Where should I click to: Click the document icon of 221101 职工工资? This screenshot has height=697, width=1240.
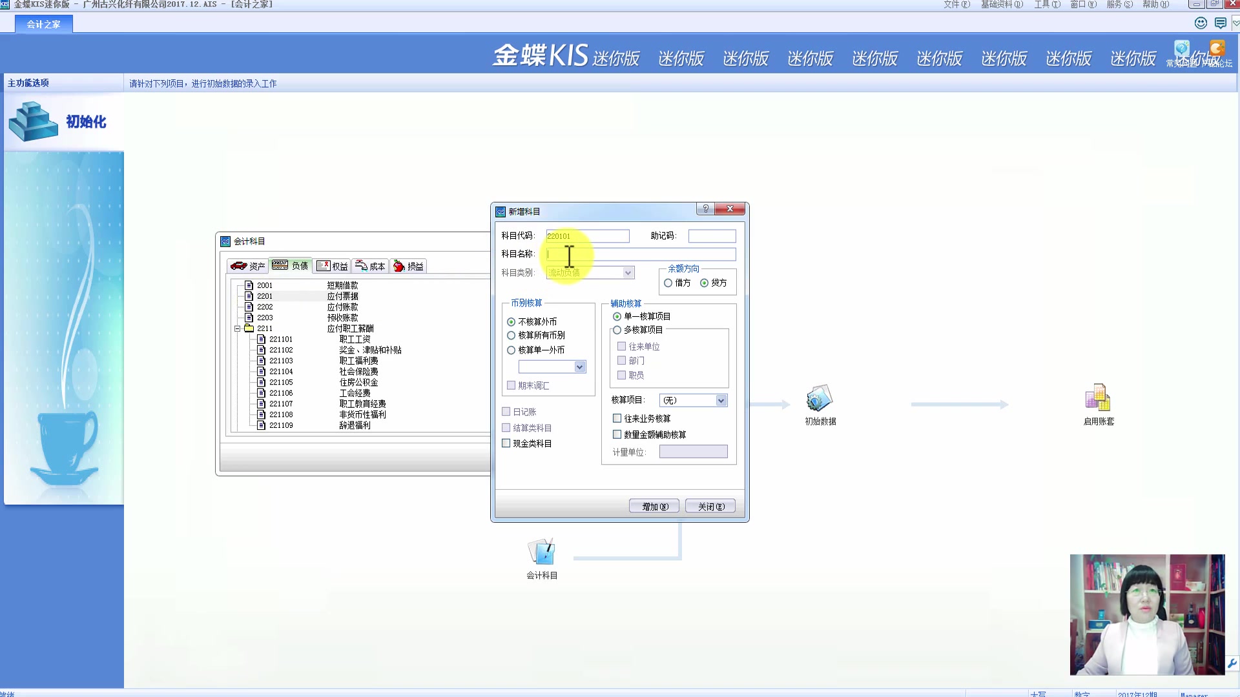click(x=262, y=339)
